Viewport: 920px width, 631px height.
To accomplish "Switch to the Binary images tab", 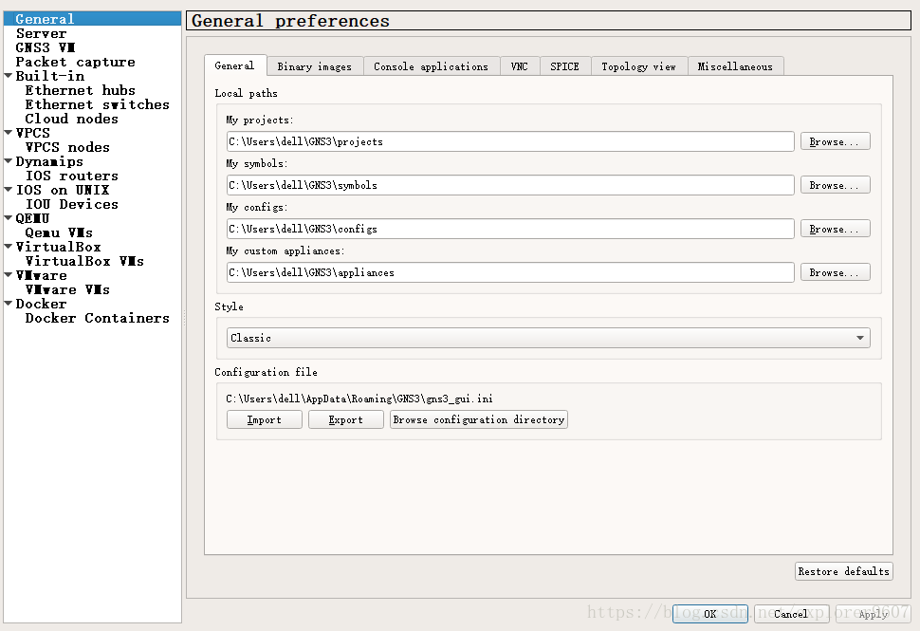I will pyautogui.click(x=315, y=67).
